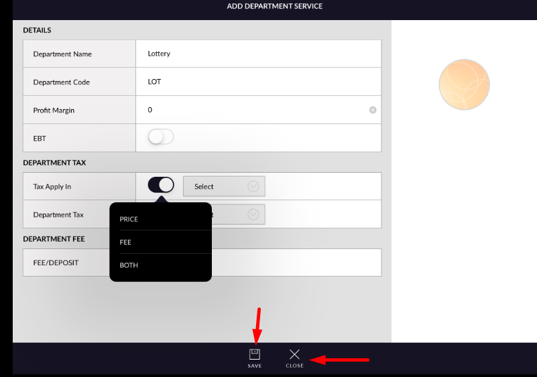Click the CLOSE text label
Viewport: 537px width, 377px height.
(294, 366)
